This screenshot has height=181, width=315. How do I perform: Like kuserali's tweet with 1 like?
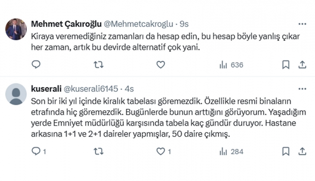(x=164, y=152)
